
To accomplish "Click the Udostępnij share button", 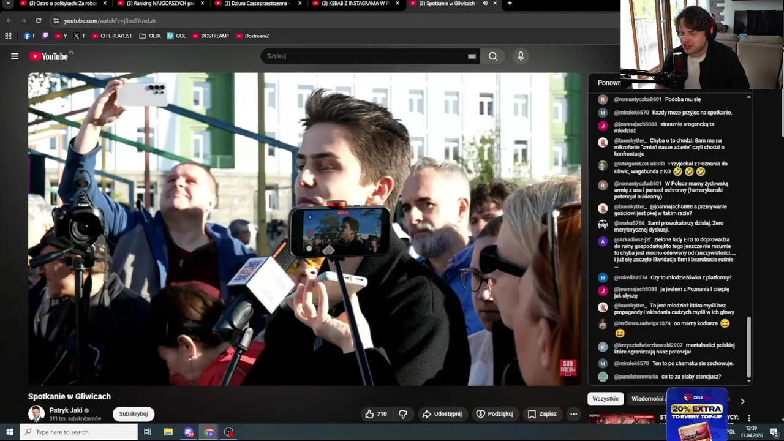I will pyautogui.click(x=442, y=414).
